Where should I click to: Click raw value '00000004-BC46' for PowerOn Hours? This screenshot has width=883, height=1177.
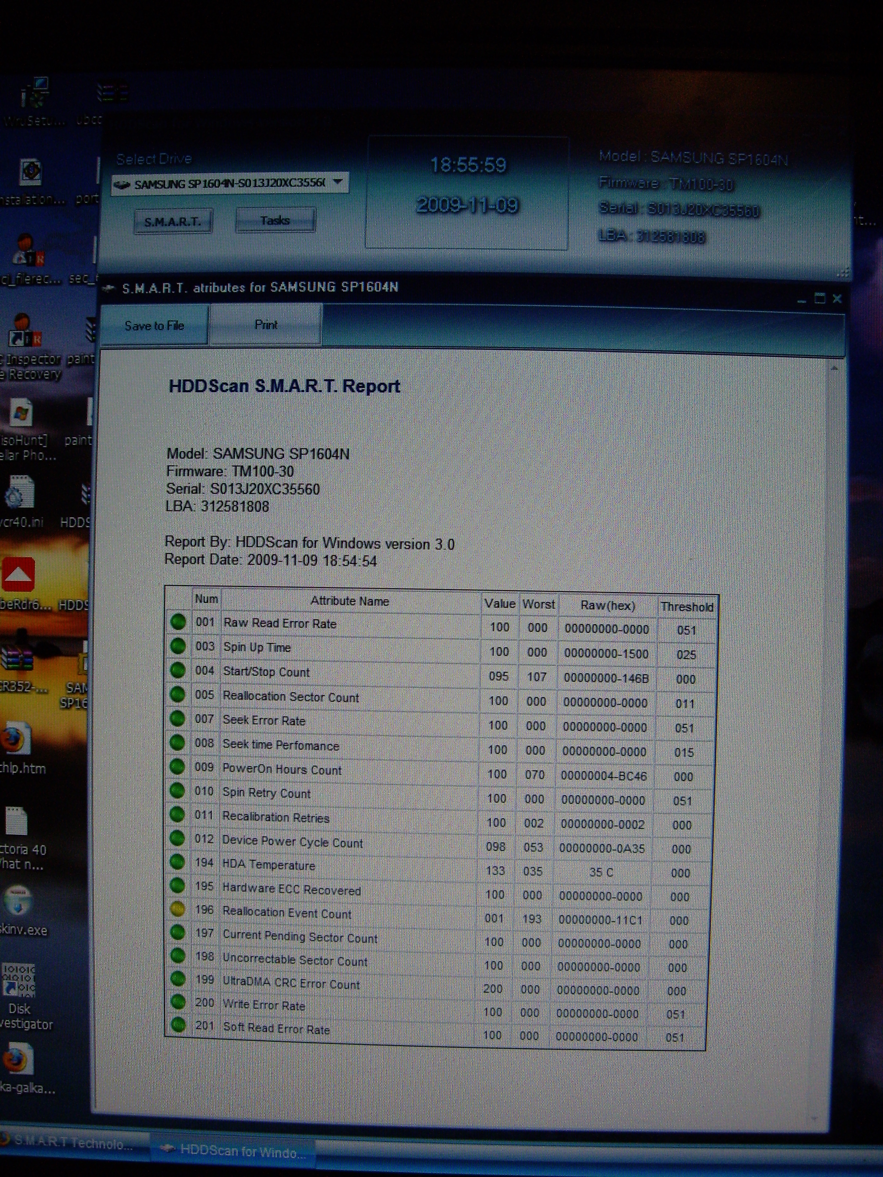[x=604, y=776]
